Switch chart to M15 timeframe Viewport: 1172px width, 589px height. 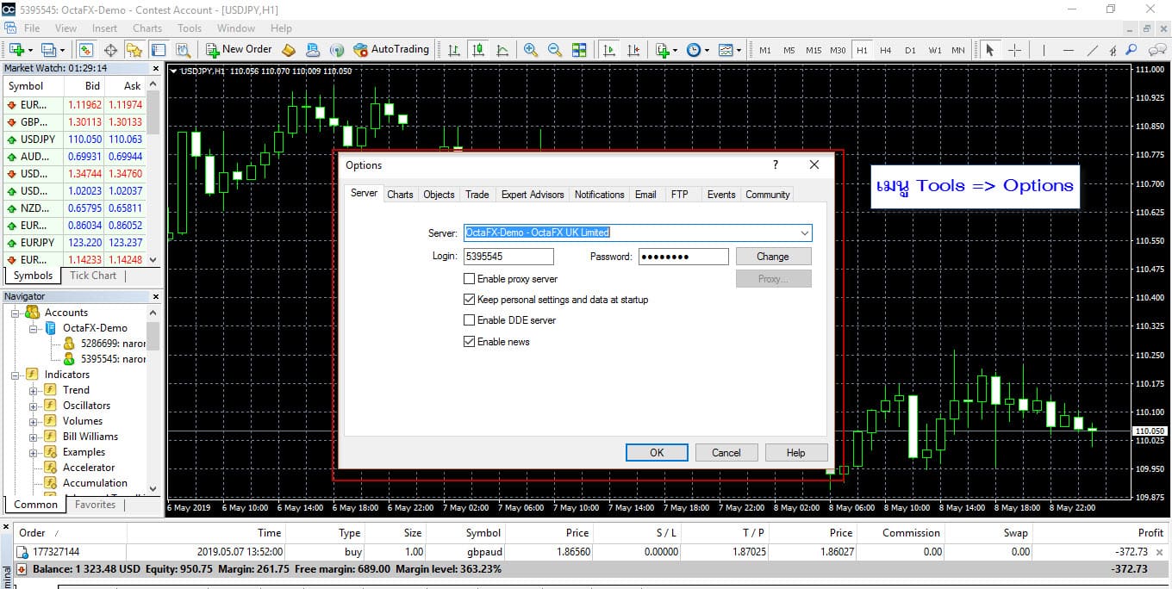pyautogui.click(x=813, y=50)
